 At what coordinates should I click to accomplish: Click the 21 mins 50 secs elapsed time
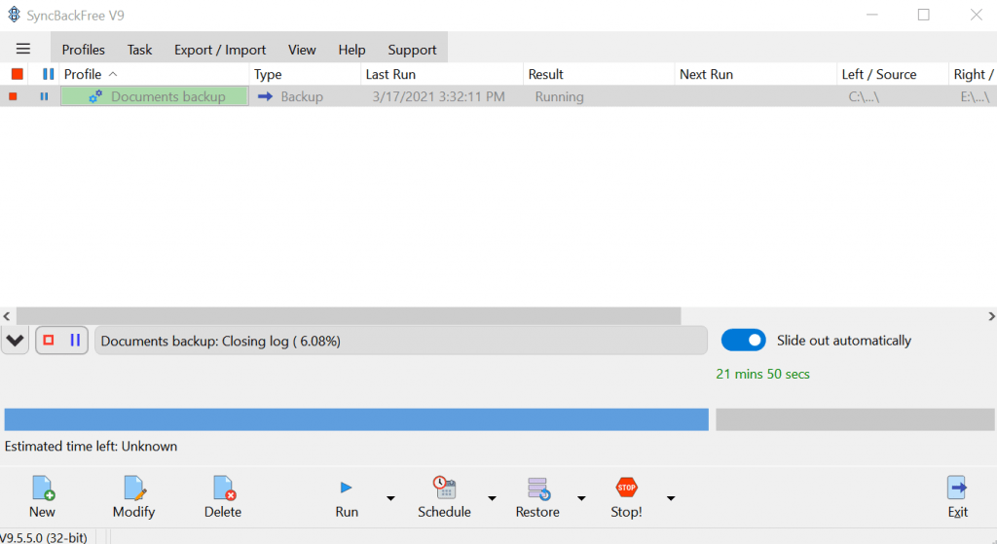tap(762, 375)
